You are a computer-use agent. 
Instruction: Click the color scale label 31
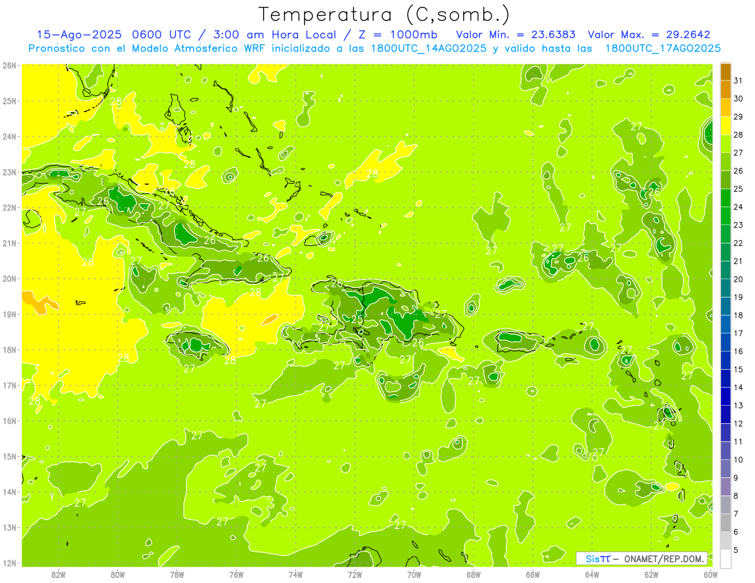coord(739,81)
